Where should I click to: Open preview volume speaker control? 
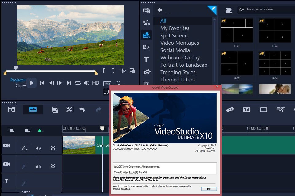click(87, 83)
